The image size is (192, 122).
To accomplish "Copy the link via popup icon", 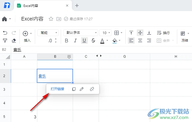I will [x=74, y=89].
